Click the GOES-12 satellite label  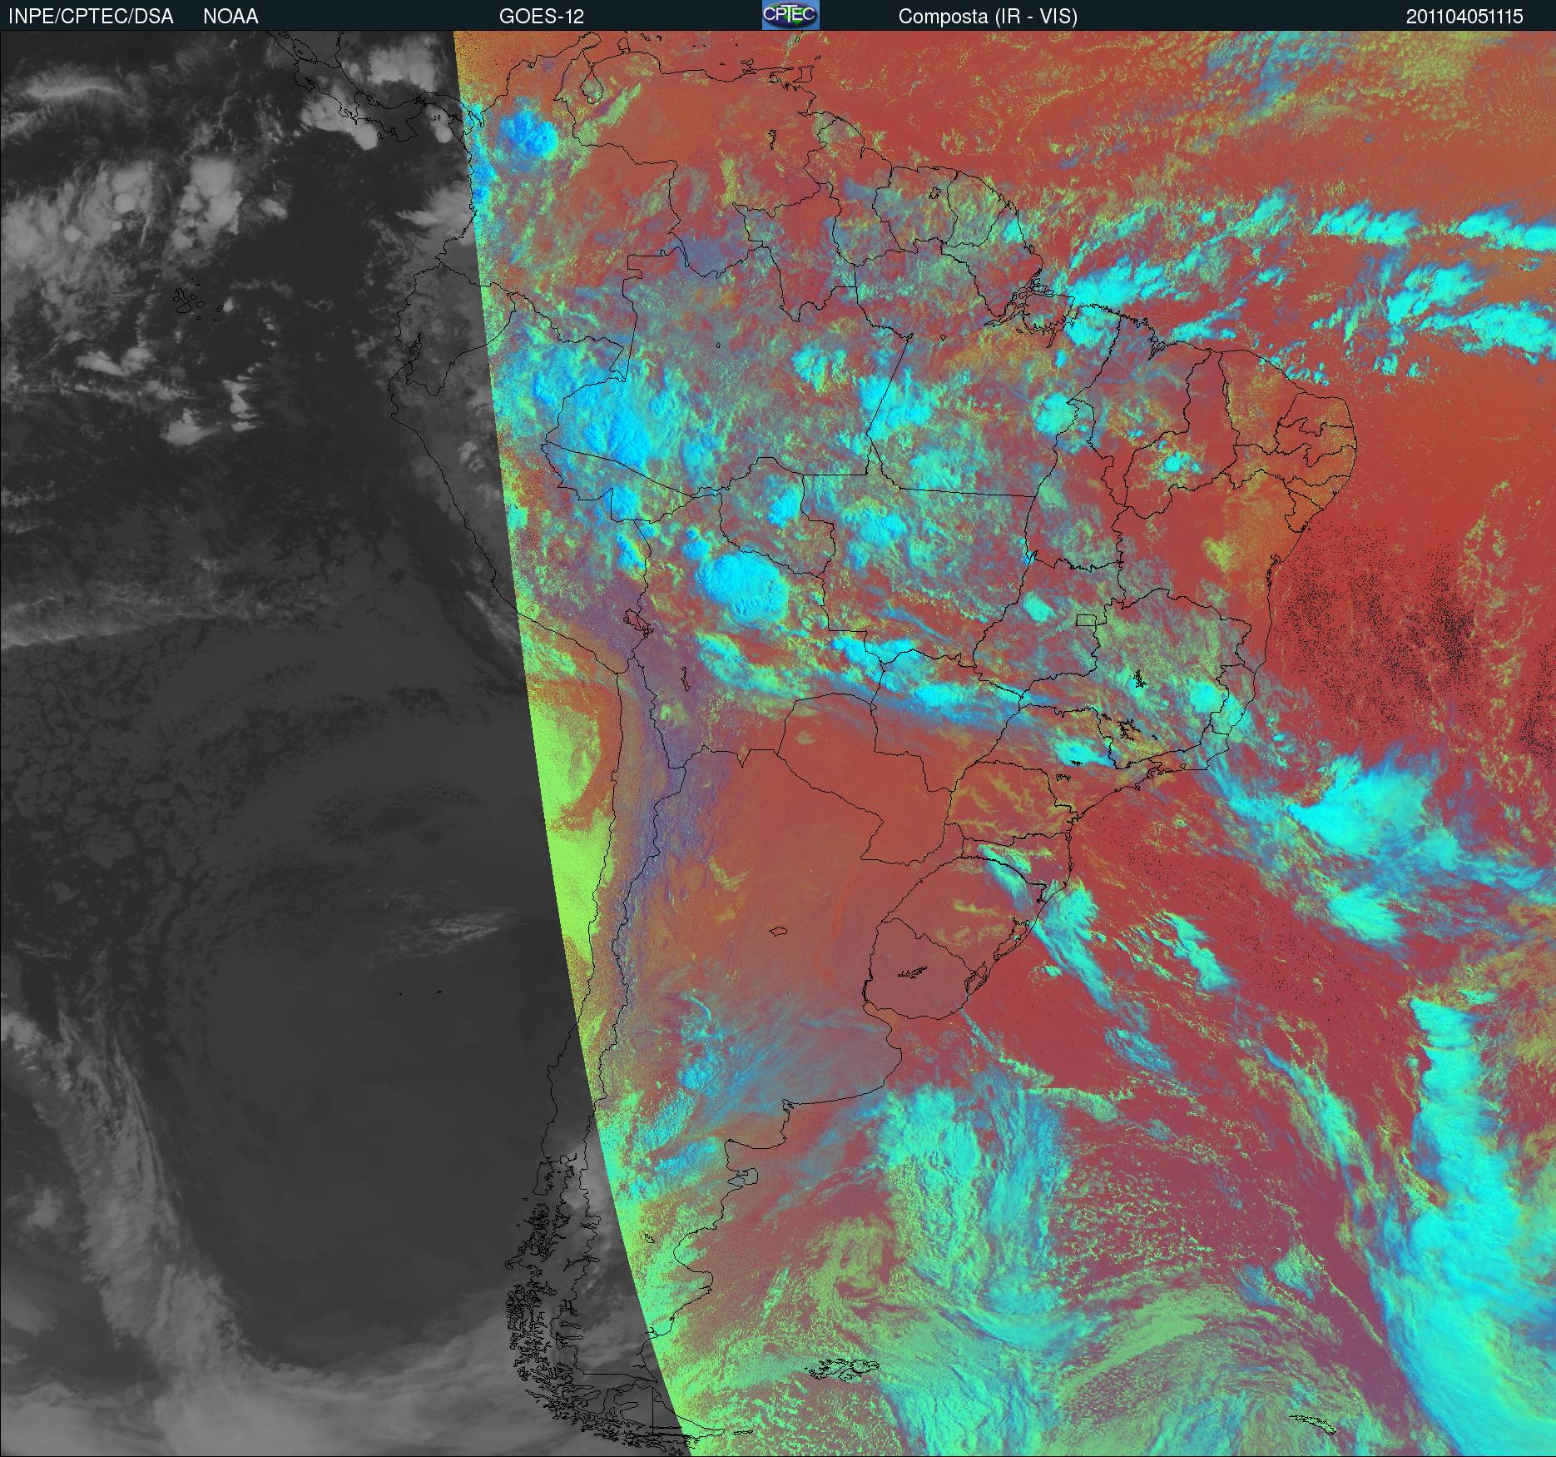click(541, 17)
